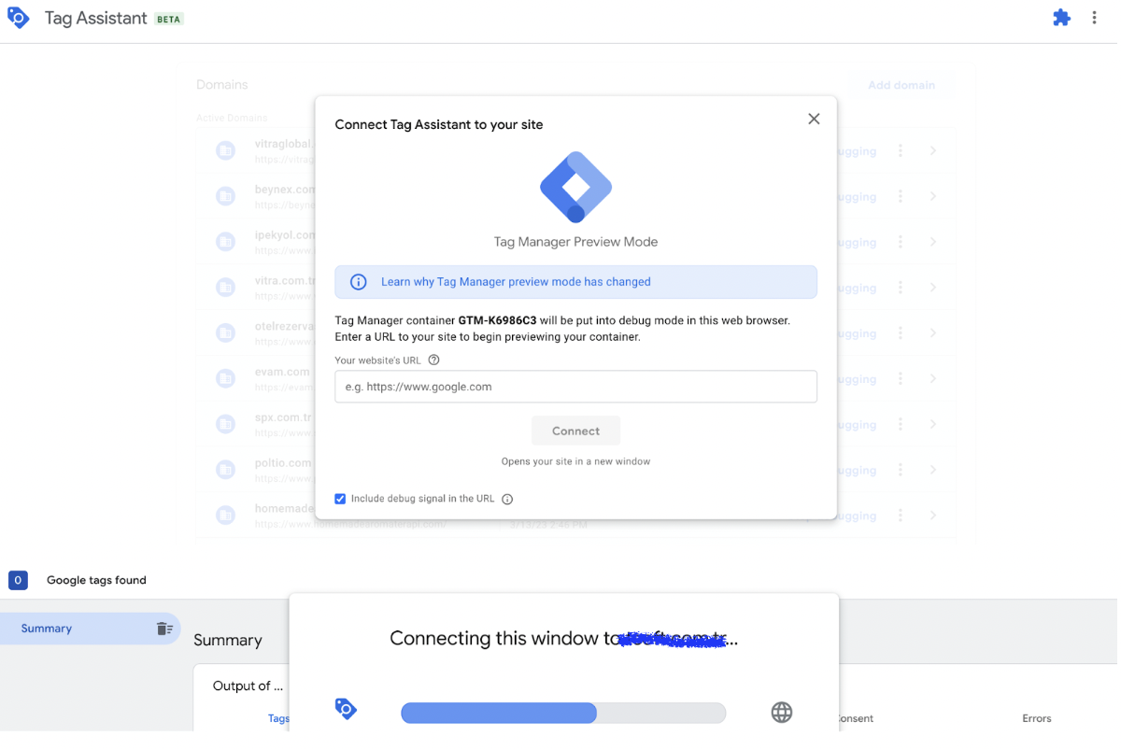Expand the otelrezerva row chevron
Image resolution: width=1121 pixels, height=749 pixels.
click(x=932, y=332)
